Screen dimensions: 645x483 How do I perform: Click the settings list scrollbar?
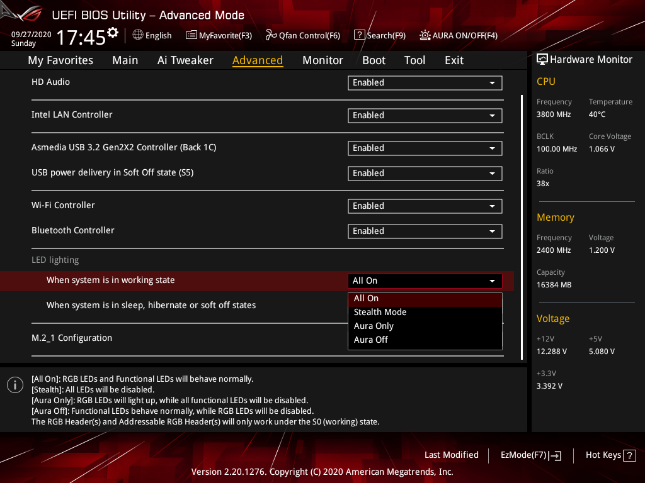pos(522,227)
